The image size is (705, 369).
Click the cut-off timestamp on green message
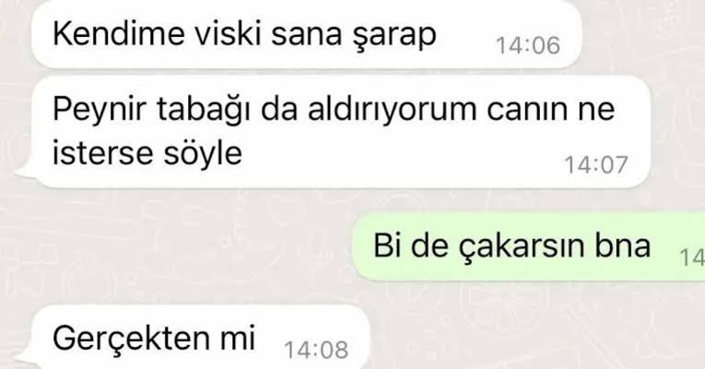click(692, 258)
